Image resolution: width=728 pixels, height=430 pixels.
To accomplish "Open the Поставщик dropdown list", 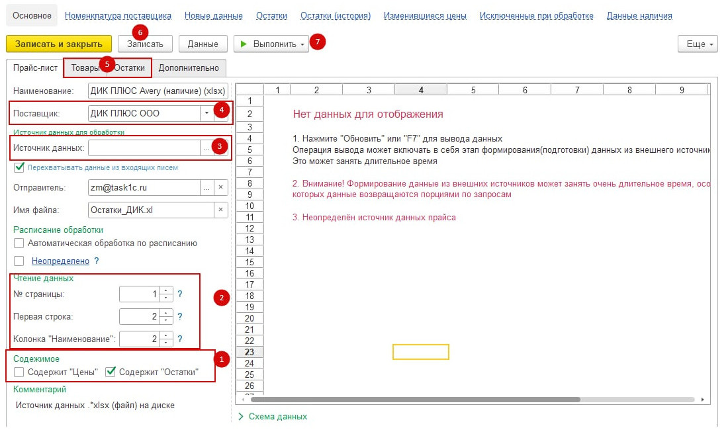I will tap(206, 113).
